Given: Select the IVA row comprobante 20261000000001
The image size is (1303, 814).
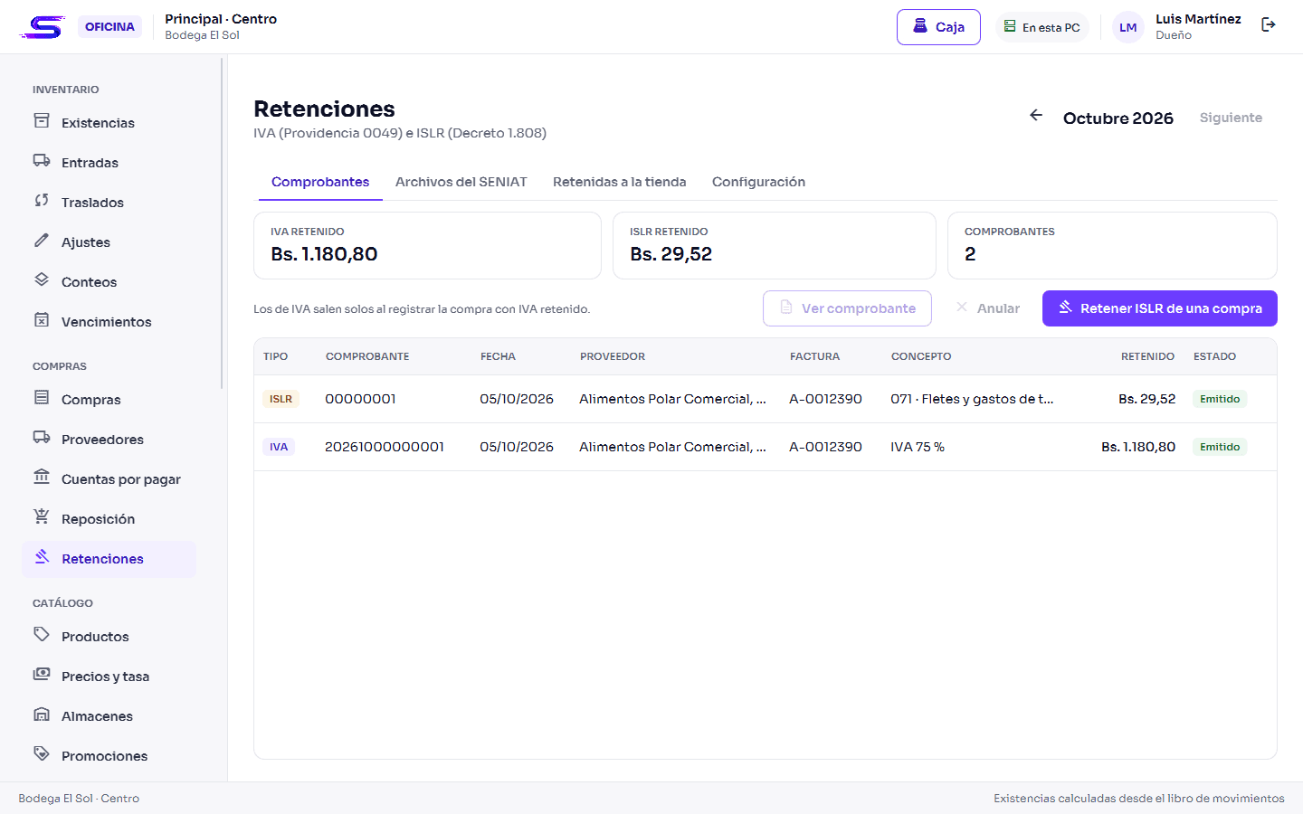Looking at the screenshot, I should click(x=766, y=447).
